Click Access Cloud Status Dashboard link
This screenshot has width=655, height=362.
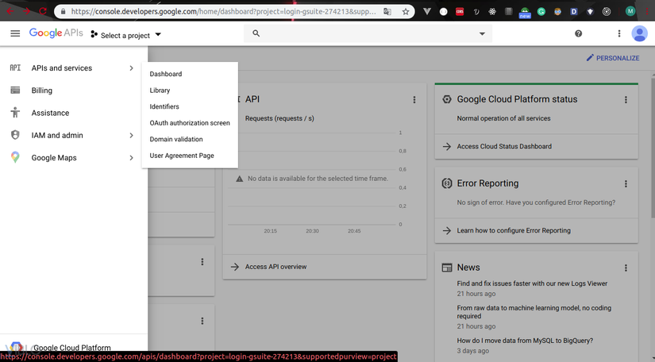tap(504, 147)
